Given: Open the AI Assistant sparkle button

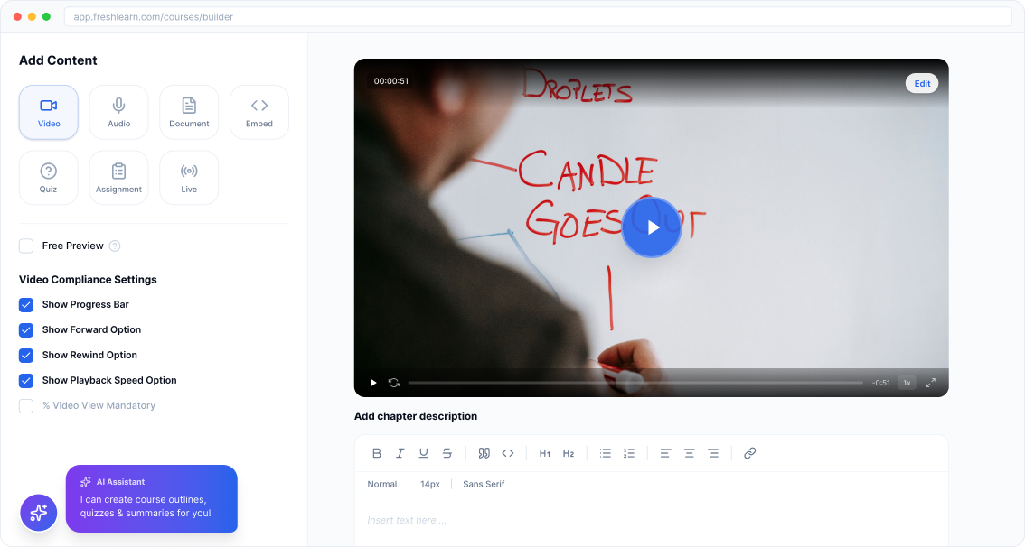Looking at the screenshot, I should [x=39, y=513].
